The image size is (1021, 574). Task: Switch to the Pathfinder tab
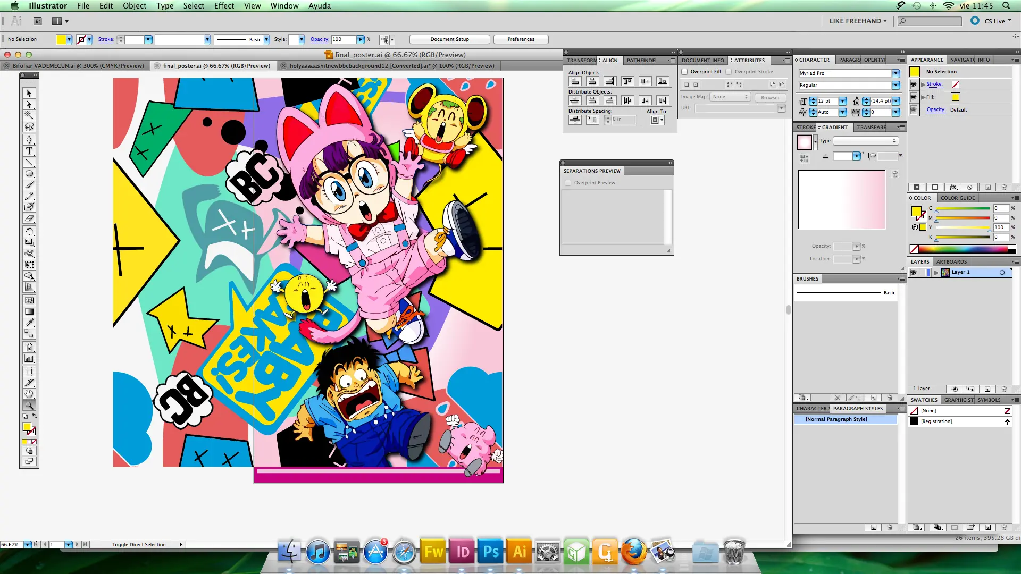(641, 60)
